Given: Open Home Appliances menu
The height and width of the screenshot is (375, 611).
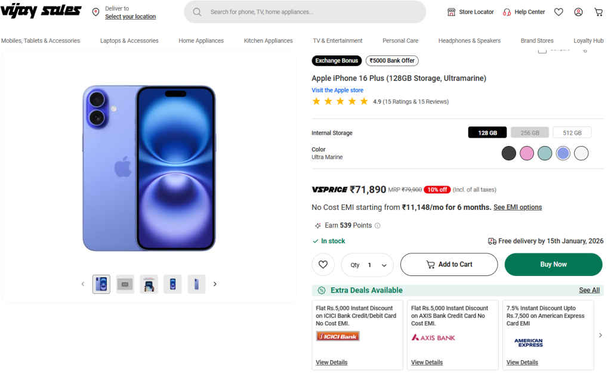Looking at the screenshot, I should pyautogui.click(x=201, y=41).
